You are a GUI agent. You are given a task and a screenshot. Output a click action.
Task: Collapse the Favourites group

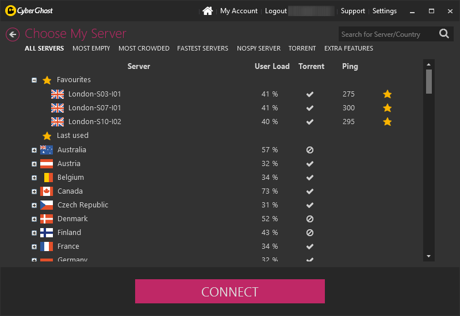[x=34, y=80]
